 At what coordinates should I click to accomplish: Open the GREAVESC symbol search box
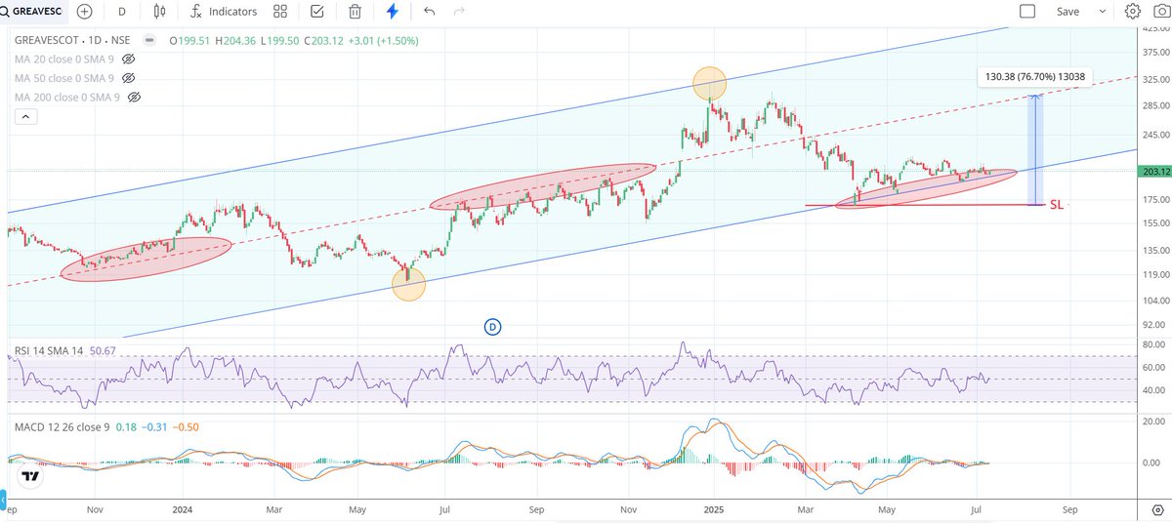(x=34, y=12)
